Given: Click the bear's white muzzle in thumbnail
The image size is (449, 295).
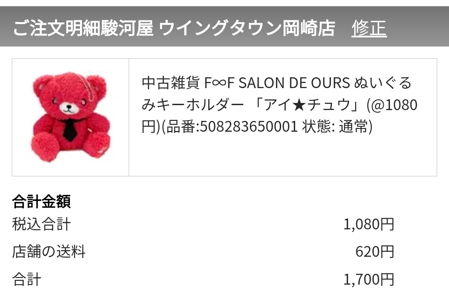Looking at the screenshot, I should [69, 107].
